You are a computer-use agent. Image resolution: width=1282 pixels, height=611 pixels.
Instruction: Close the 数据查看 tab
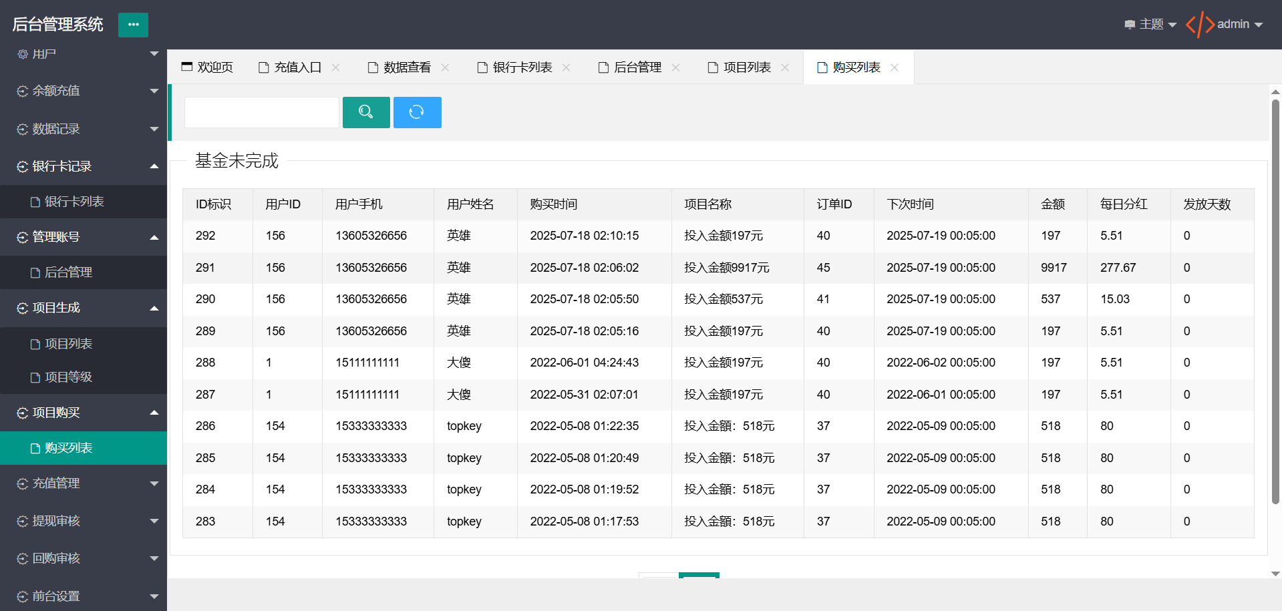tap(445, 67)
